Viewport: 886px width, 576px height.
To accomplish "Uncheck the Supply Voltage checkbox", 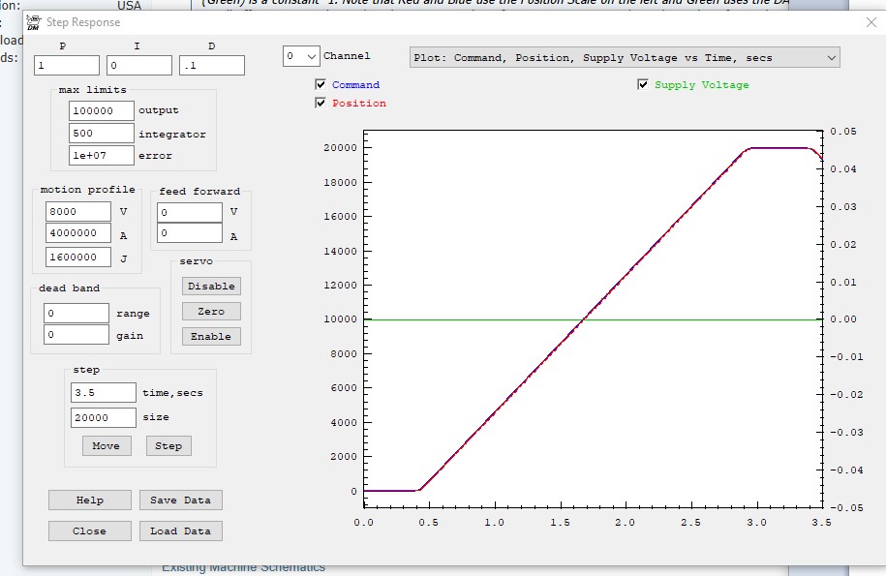I will (643, 85).
